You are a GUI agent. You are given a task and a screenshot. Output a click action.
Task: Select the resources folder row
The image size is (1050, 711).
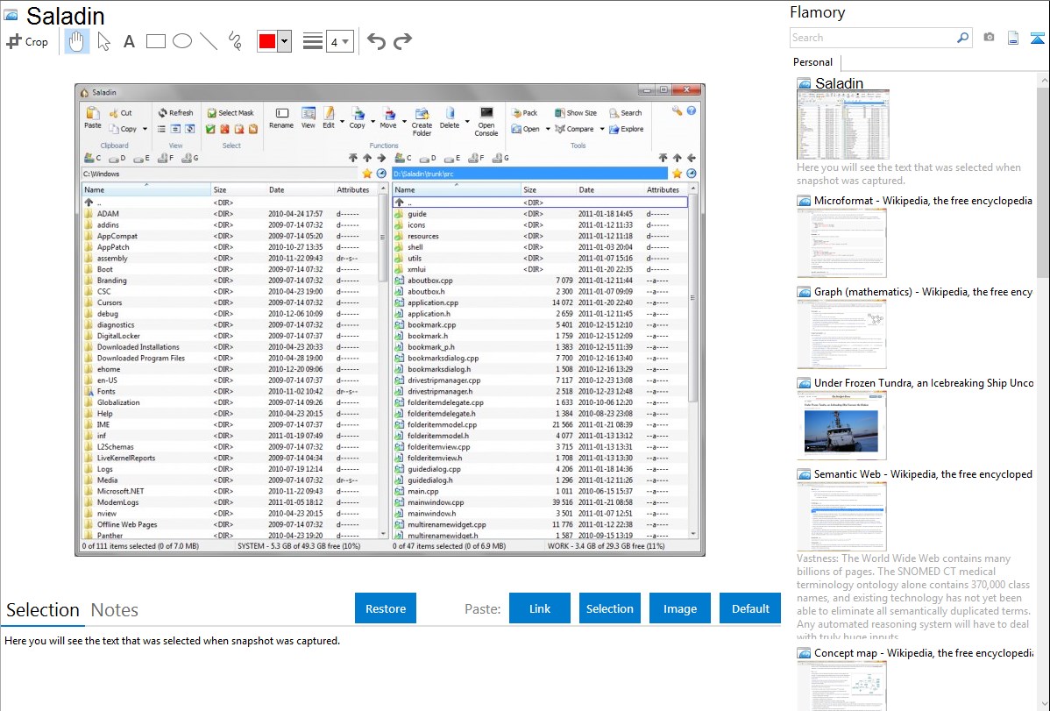[540, 236]
